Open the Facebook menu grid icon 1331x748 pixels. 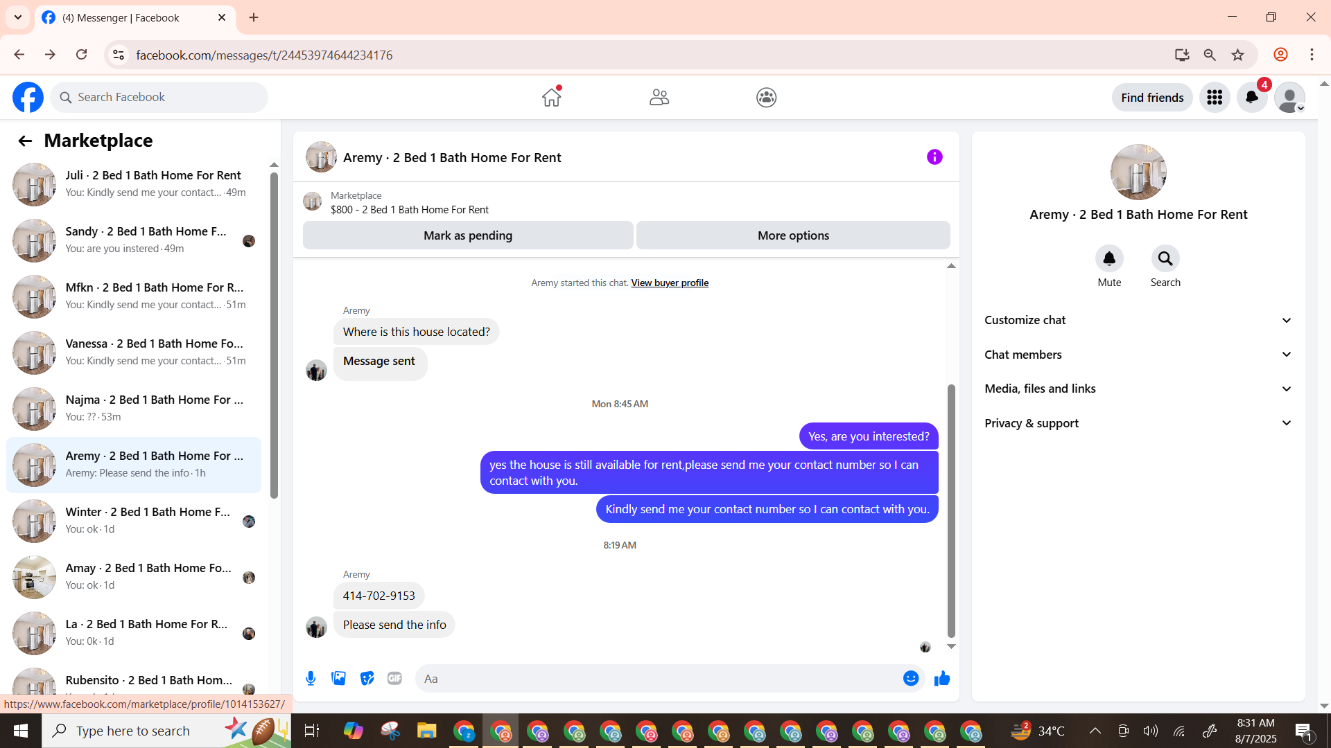pos(1215,98)
